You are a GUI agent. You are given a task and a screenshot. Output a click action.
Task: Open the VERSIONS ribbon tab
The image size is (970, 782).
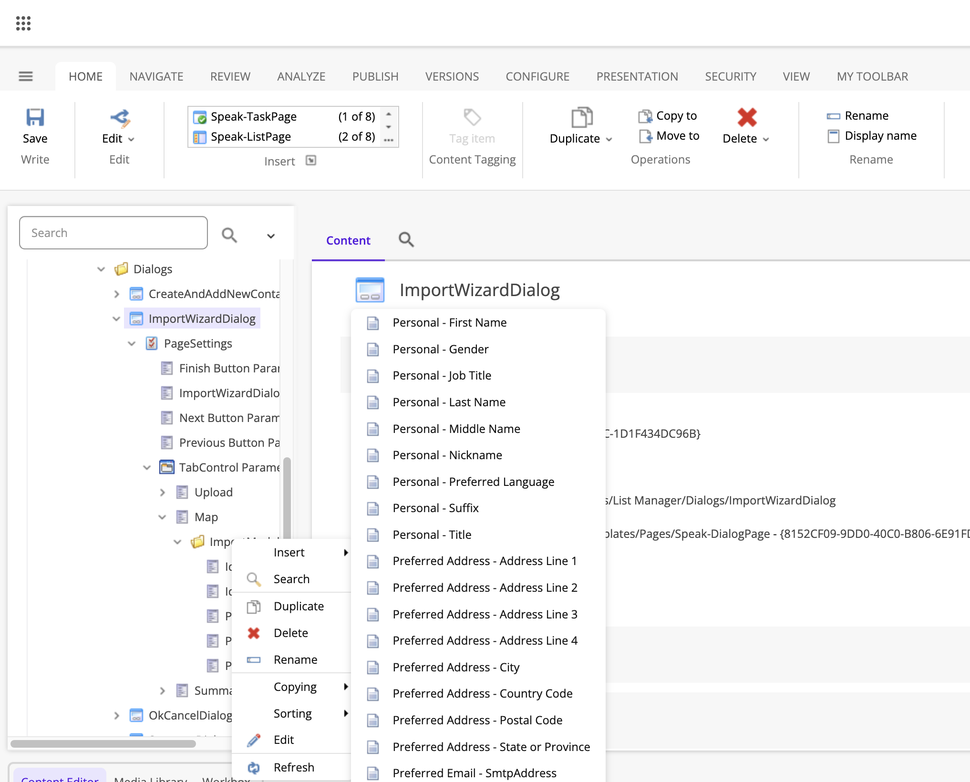(452, 76)
